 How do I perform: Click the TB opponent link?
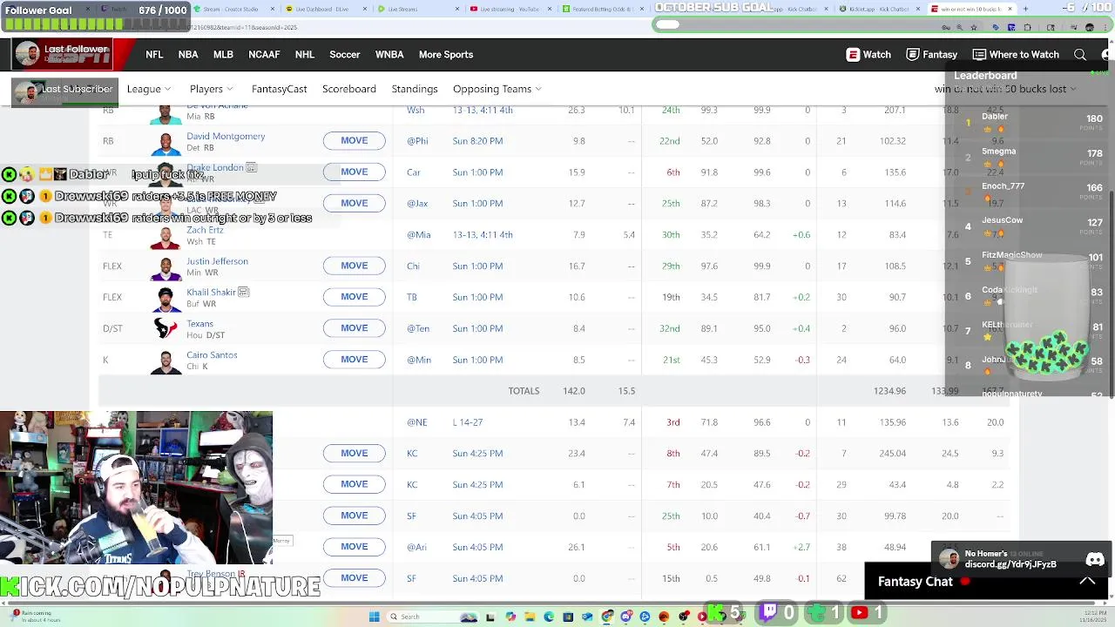412,297
